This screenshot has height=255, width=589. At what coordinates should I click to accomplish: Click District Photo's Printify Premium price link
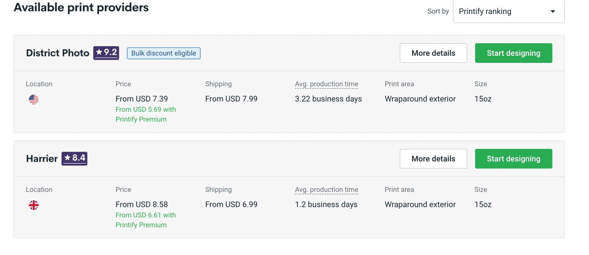point(145,114)
